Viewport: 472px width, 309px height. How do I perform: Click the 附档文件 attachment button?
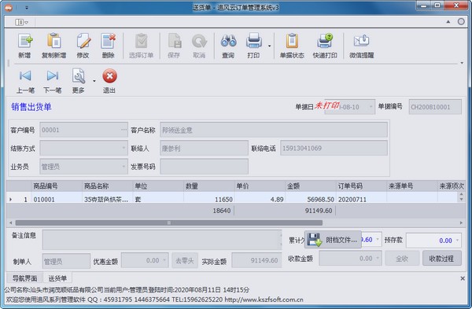(x=333, y=240)
